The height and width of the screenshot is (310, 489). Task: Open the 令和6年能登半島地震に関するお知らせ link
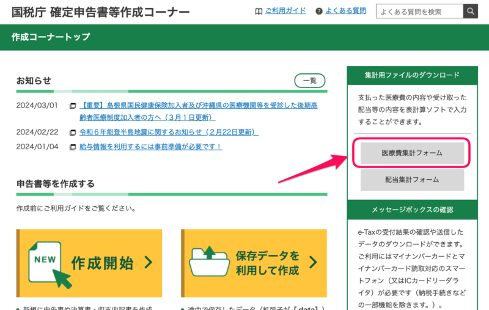point(169,132)
